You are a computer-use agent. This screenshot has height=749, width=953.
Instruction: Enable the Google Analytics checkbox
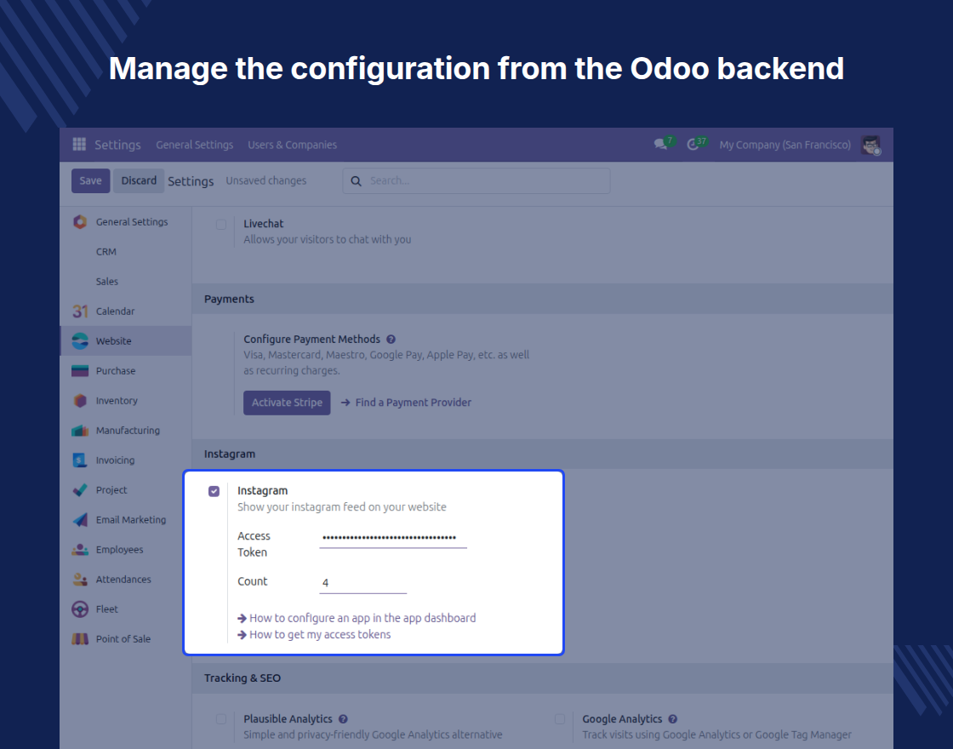[560, 719]
